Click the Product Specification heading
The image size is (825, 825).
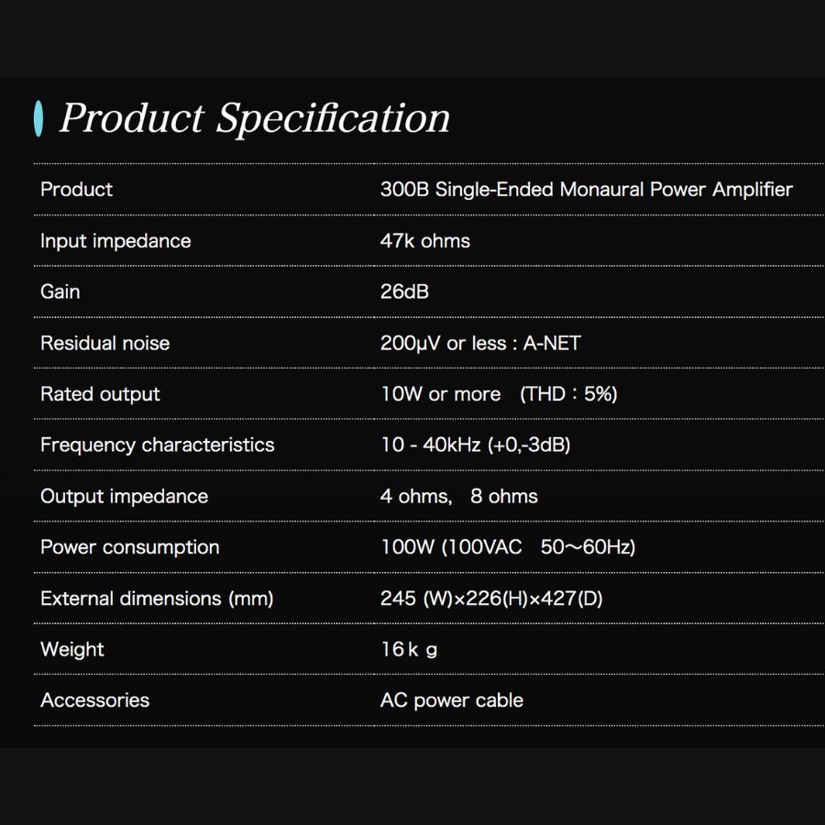255,119
